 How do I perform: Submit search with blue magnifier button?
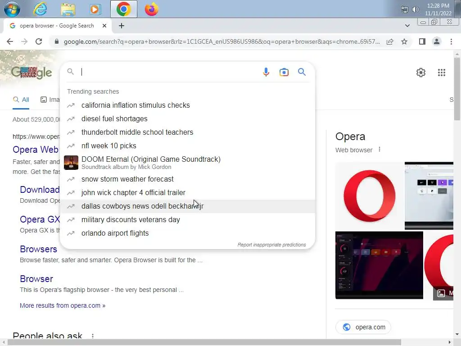[x=302, y=72]
